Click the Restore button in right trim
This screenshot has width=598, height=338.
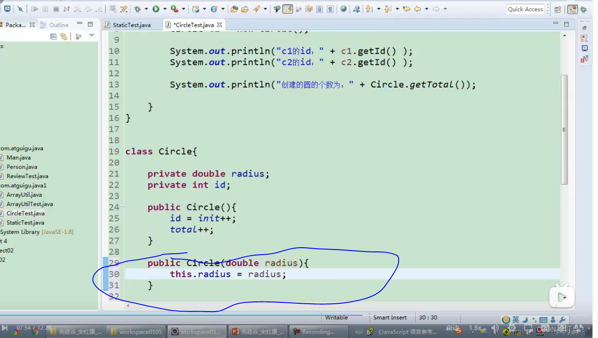point(585,28)
